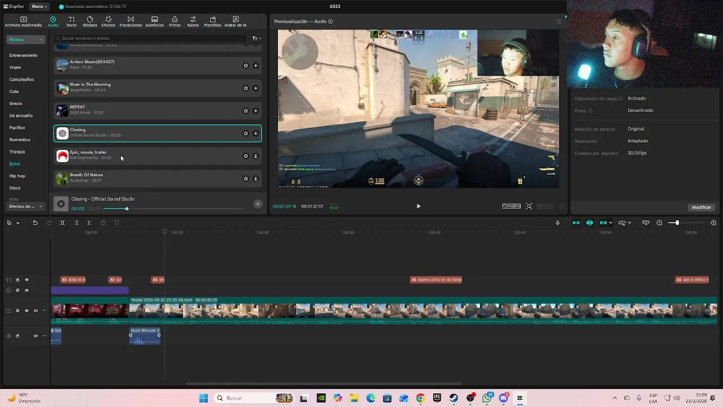This screenshot has height=407, width=723.
Task: Download the Breath Of Nature track
Action: (255, 179)
